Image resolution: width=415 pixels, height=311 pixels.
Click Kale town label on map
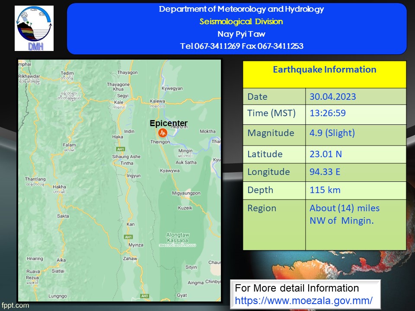click(118, 102)
